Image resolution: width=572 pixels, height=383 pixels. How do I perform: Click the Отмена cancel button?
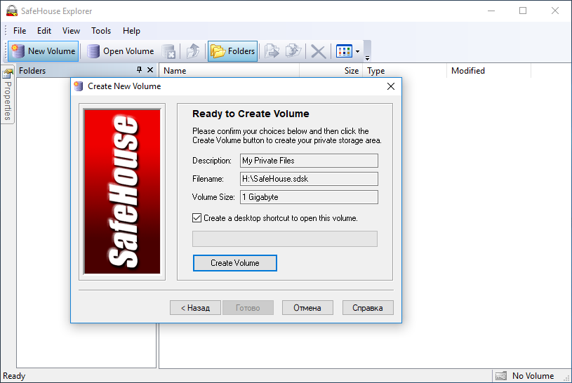pos(307,307)
